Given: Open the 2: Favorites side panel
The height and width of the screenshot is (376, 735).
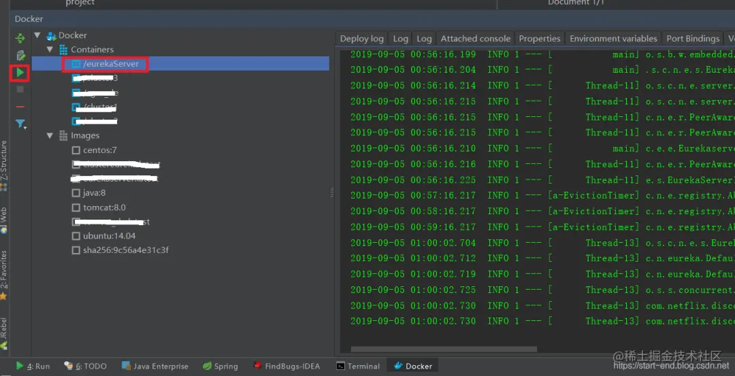Looking at the screenshot, I should [4, 275].
